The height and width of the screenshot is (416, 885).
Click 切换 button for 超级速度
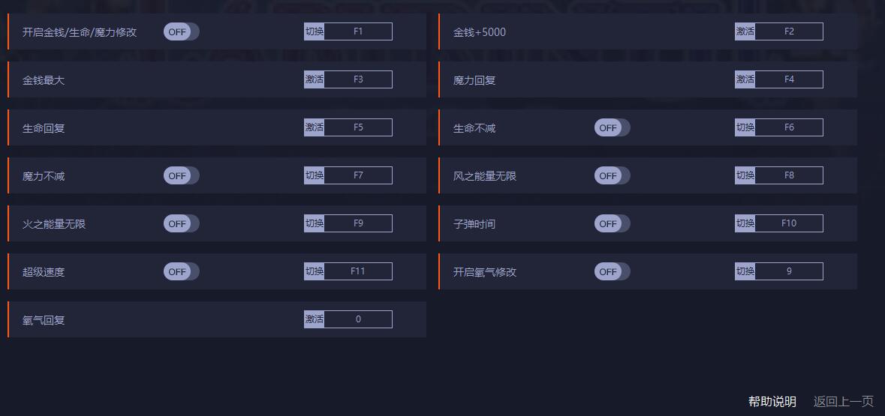tap(314, 271)
